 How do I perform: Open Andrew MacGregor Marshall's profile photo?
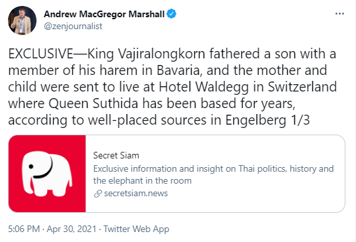(22, 21)
